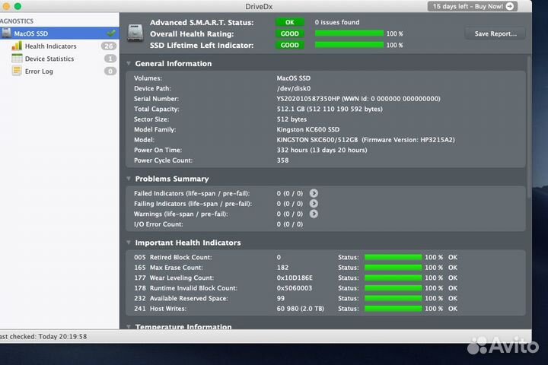
Task: Click the green checkmark next to MacOS SSD
Action: [x=111, y=33]
